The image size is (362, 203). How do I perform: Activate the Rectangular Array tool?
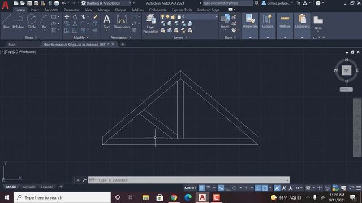pos(83,30)
